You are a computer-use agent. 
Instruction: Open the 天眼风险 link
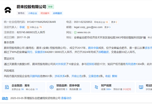35,76
